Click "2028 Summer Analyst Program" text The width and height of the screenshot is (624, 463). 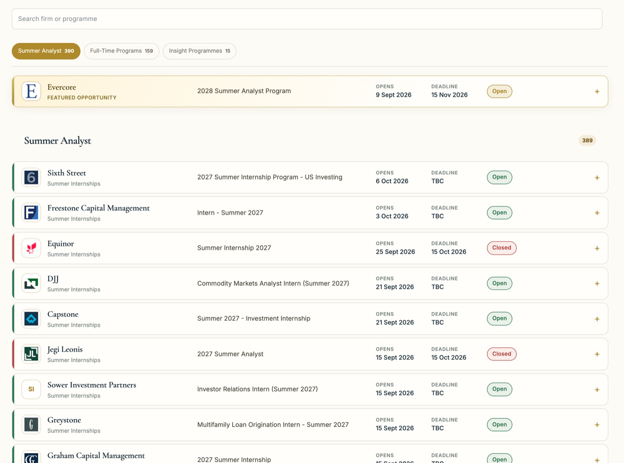point(244,91)
